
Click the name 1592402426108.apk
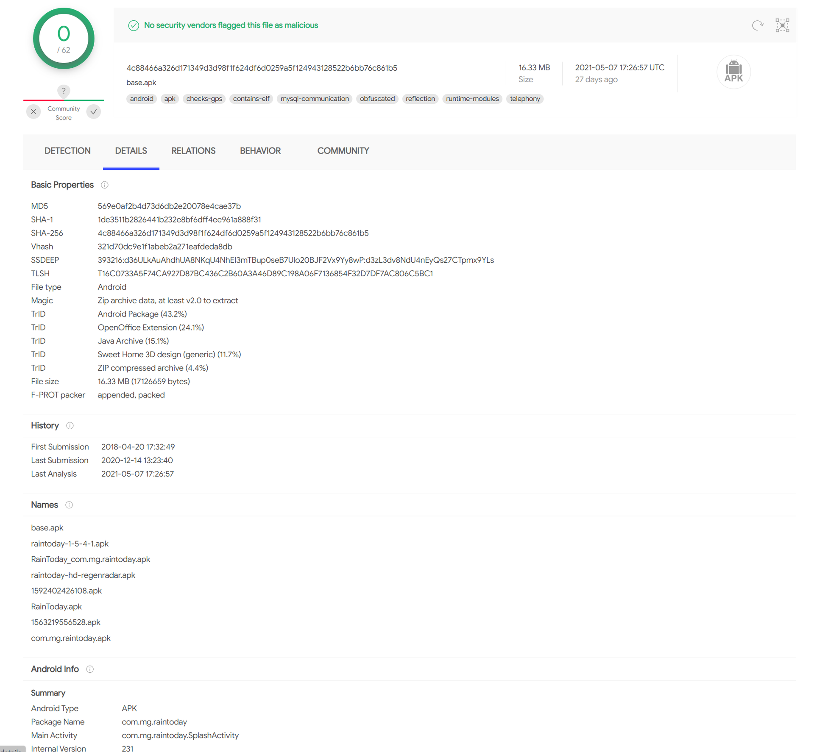pos(66,591)
